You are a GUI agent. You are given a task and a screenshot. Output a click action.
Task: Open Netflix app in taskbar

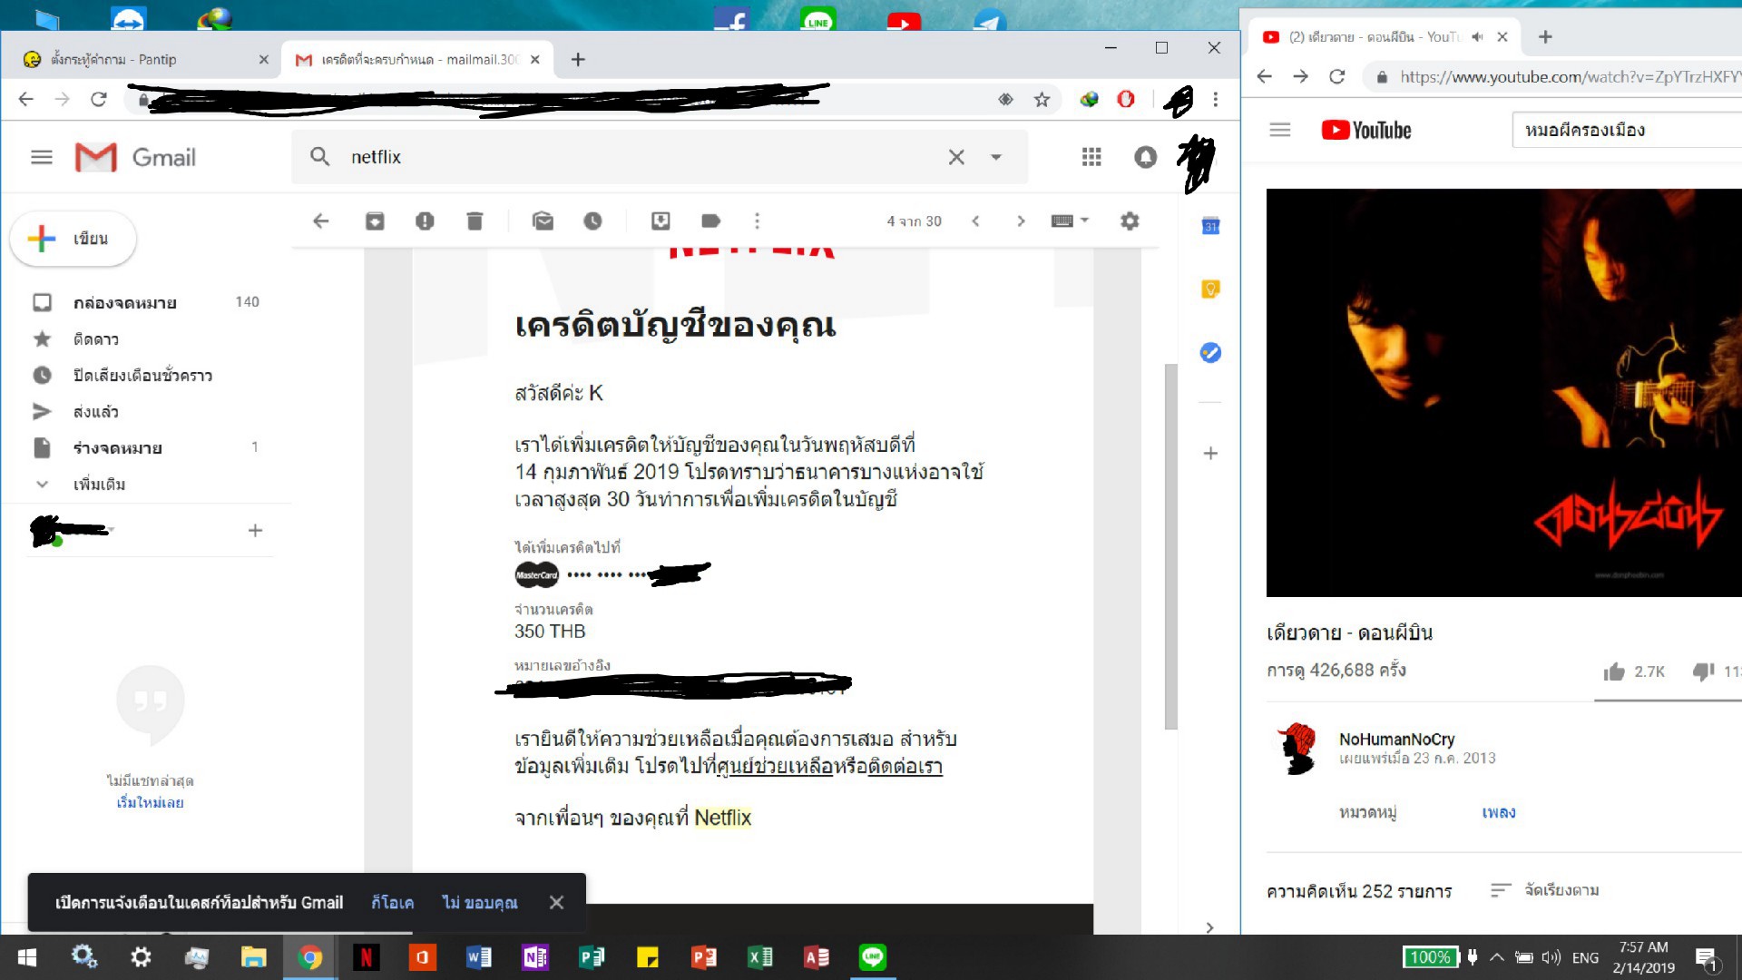coord(367,957)
